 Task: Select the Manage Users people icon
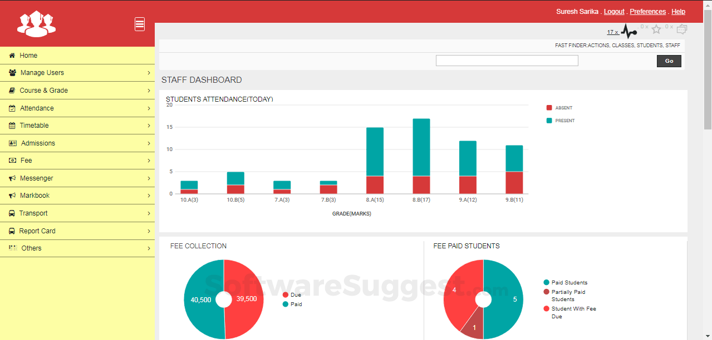(11, 72)
